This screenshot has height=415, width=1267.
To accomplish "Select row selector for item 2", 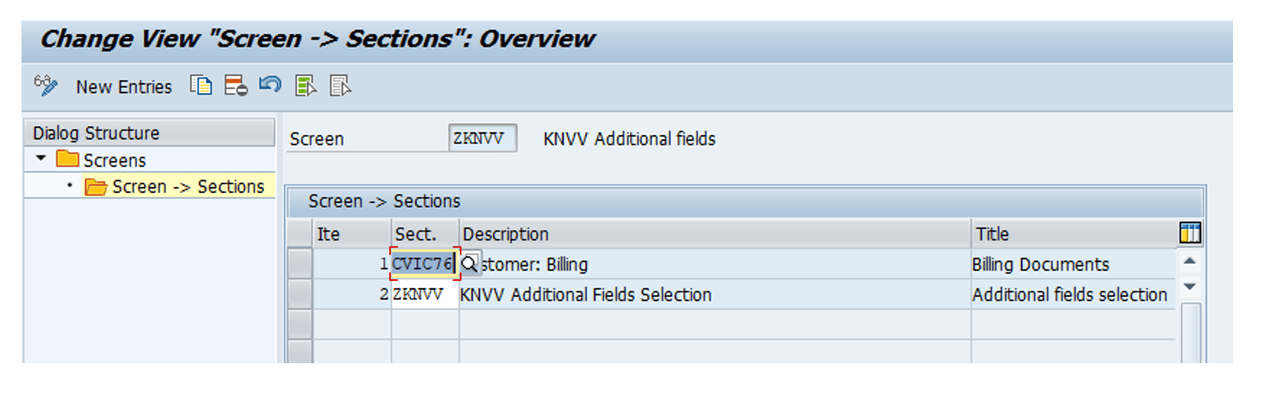I will coord(300,294).
